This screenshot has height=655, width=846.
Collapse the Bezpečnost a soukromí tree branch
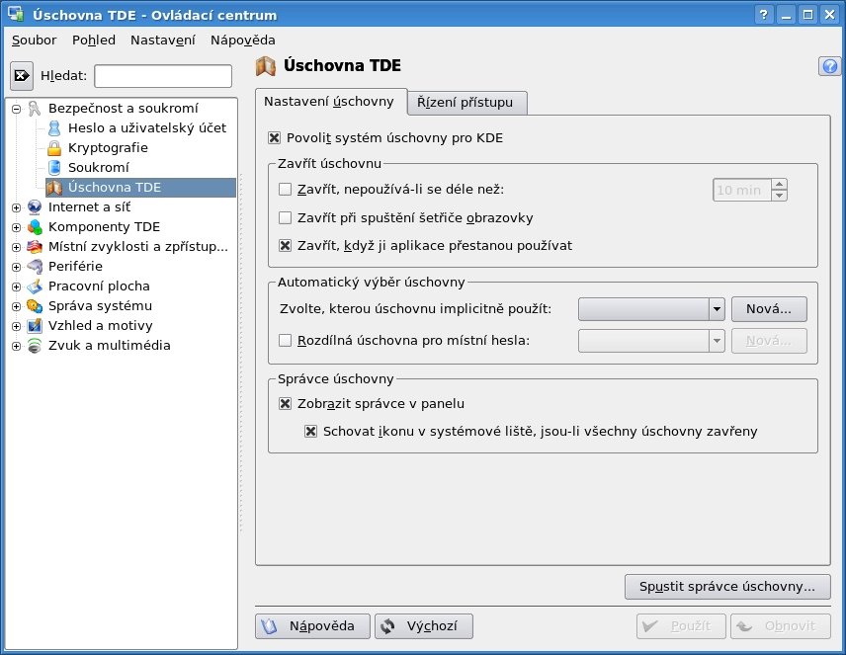[x=16, y=109]
